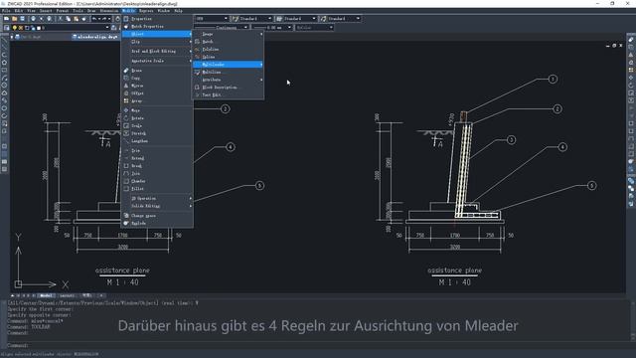Viewport: 636px width, 358px height.
Task: Choose Match Properties menu entry
Action: click(x=157, y=27)
